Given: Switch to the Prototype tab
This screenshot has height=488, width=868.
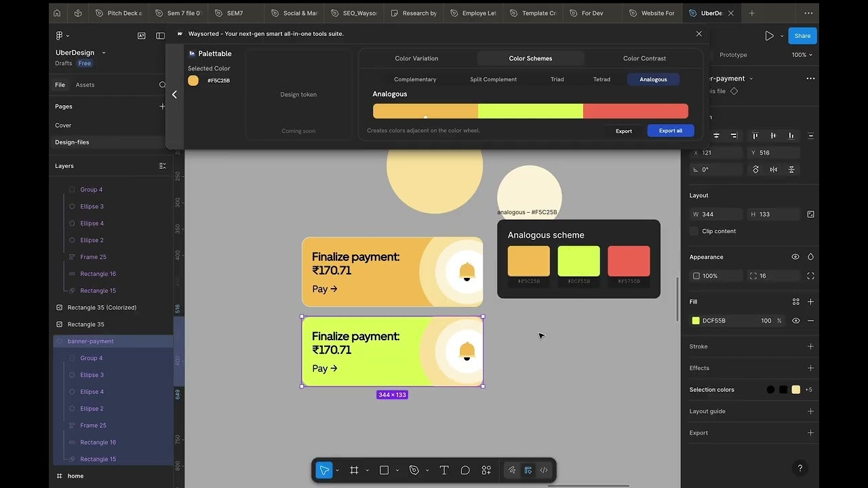Looking at the screenshot, I should coord(733,55).
